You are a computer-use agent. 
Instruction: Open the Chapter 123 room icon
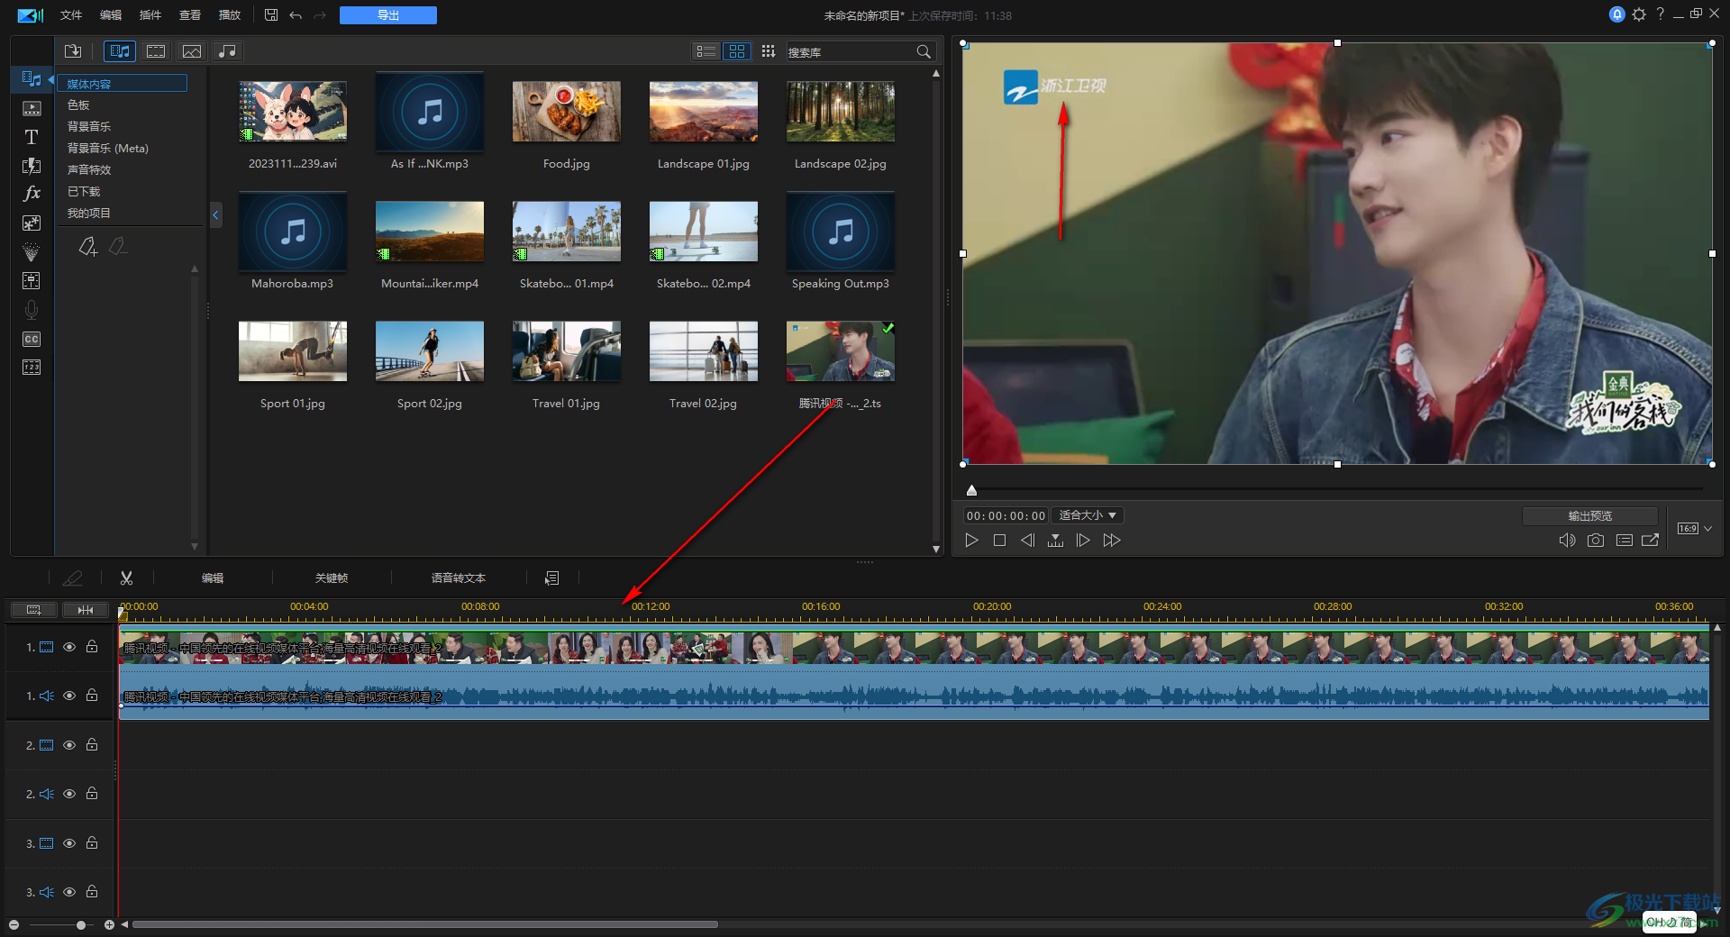(32, 367)
